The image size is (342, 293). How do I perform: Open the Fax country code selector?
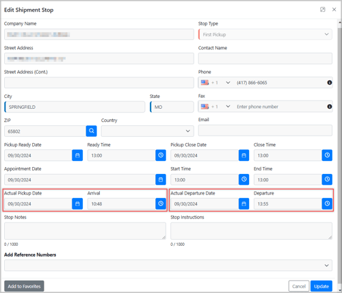(x=215, y=107)
